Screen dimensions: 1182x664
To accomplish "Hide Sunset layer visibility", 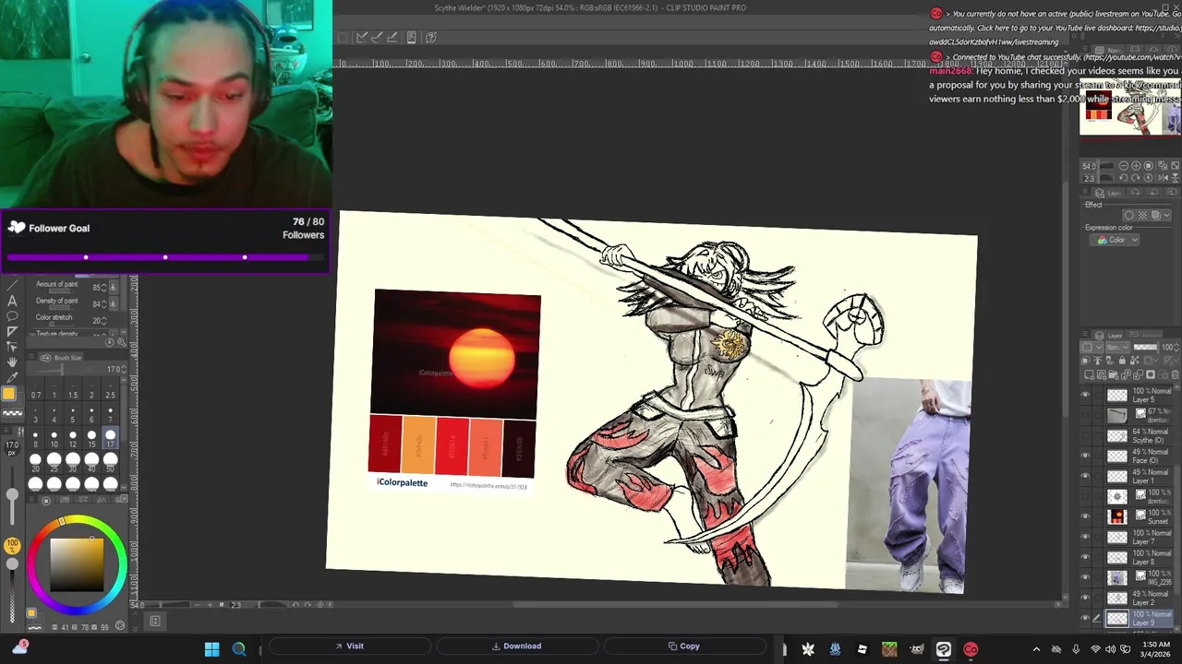I will 1085,516.
